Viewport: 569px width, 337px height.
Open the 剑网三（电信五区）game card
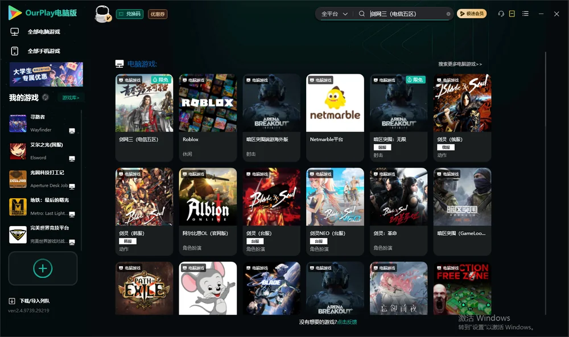[144, 118]
